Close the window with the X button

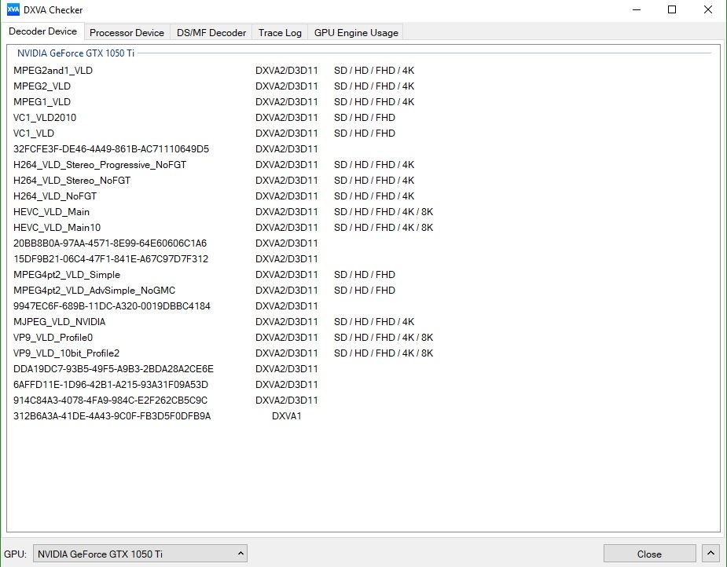(x=708, y=9)
